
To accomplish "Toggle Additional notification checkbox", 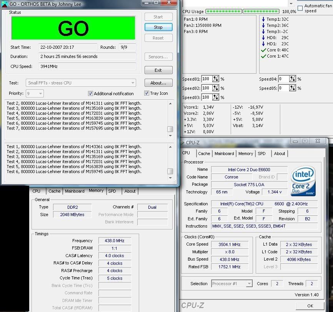I will click(x=90, y=94).
